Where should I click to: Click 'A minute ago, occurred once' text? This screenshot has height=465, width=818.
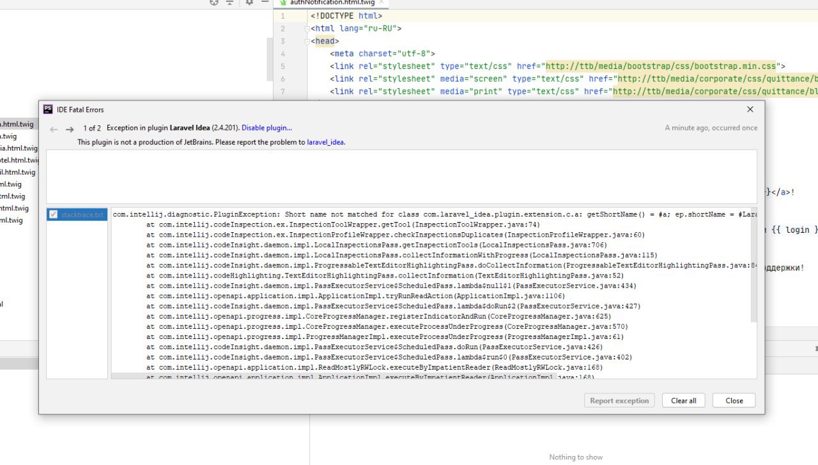(711, 128)
